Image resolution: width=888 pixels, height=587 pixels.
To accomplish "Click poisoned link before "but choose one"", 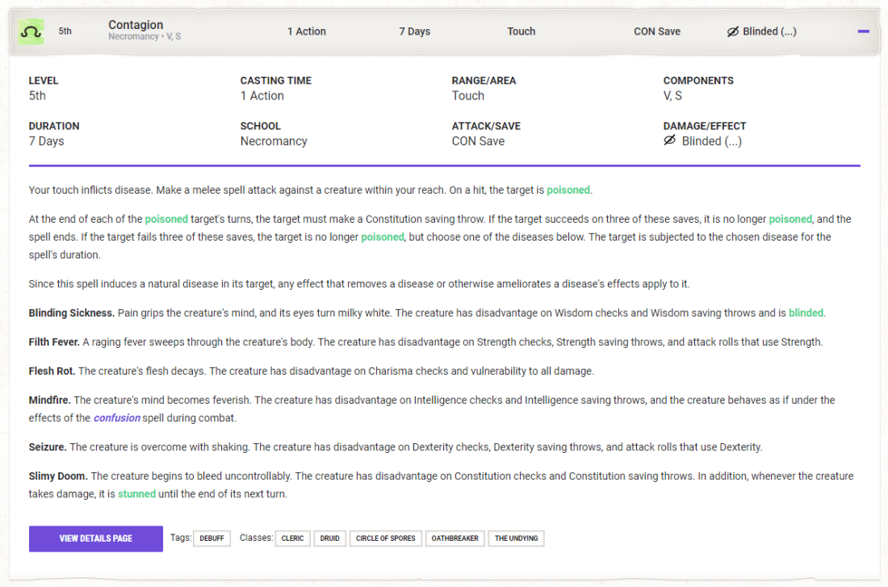I will [383, 237].
